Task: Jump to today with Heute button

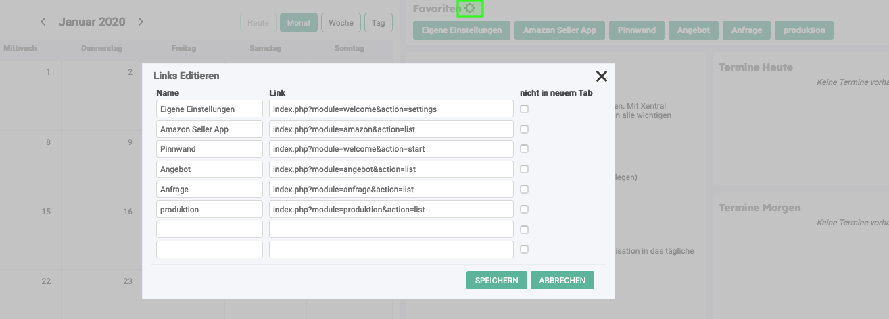Action: [258, 23]
